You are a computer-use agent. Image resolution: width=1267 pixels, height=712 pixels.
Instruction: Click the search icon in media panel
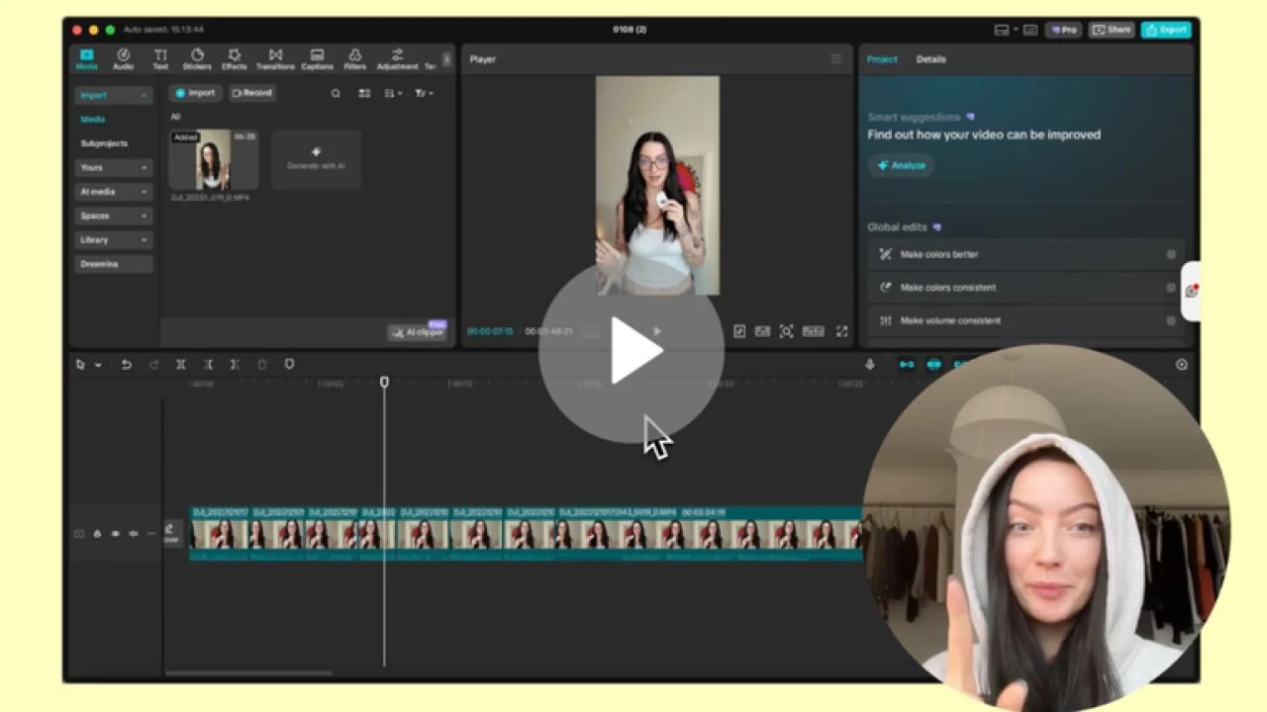point(336,93)
